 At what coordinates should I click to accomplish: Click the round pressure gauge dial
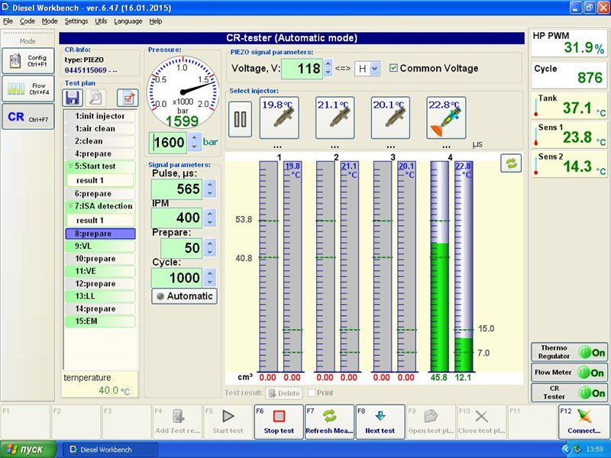point(183,92)
